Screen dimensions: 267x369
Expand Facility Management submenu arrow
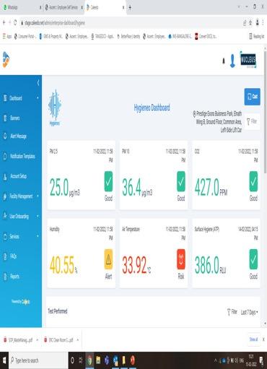point(38,196)
